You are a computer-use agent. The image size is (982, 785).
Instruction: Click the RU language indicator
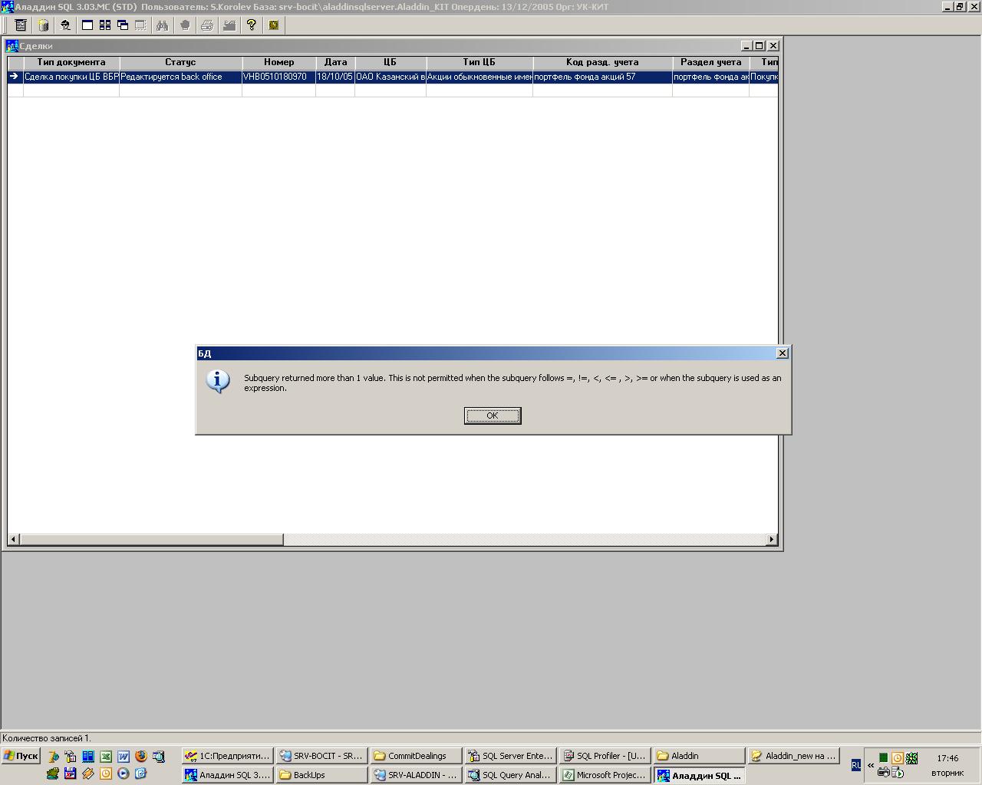(x=856, y=765)
